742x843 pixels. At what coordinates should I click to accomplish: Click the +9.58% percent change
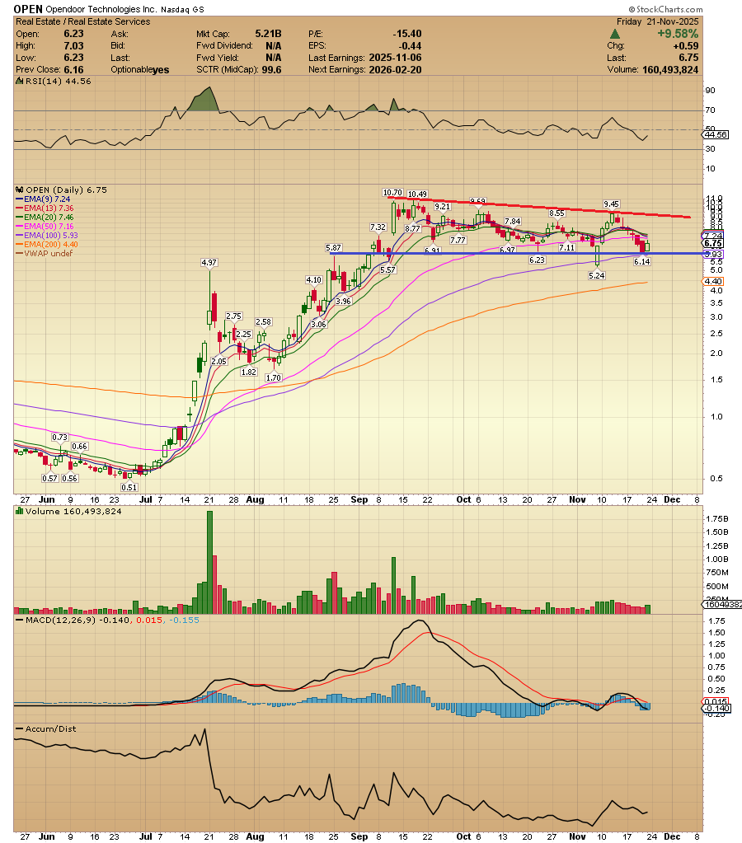(x=678, y=34)
